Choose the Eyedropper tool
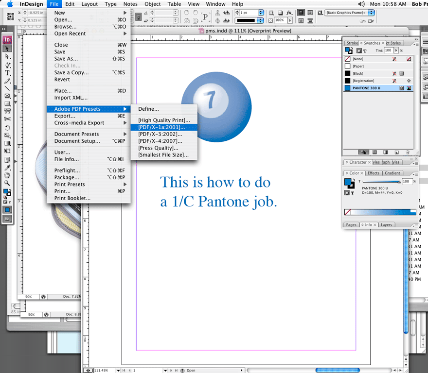The image size is (428, 373). (8, 168)
